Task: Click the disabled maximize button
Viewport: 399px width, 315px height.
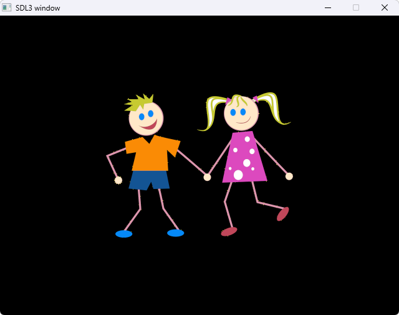Action: point(356,7)
